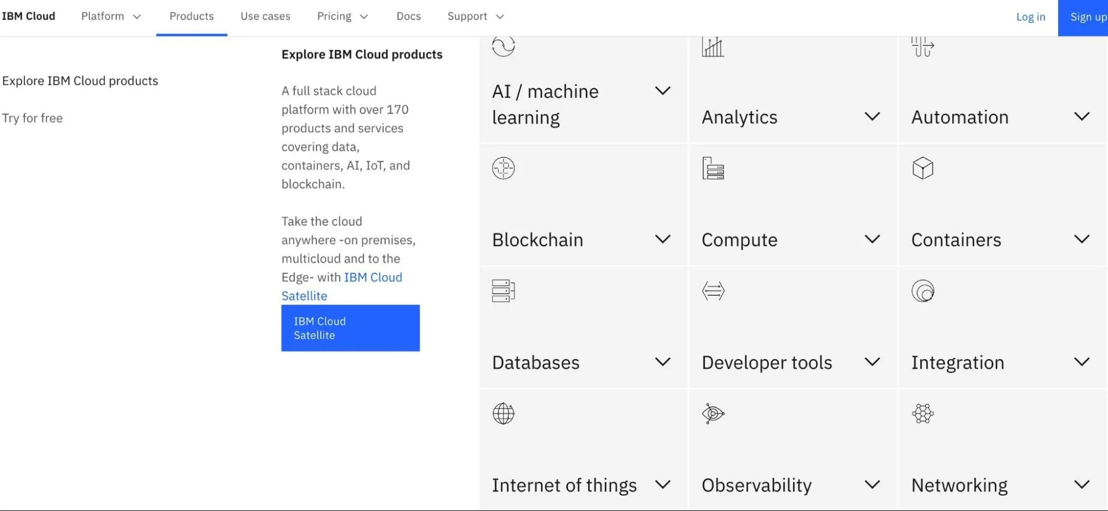Click the Internet of things title

[564, 486]
